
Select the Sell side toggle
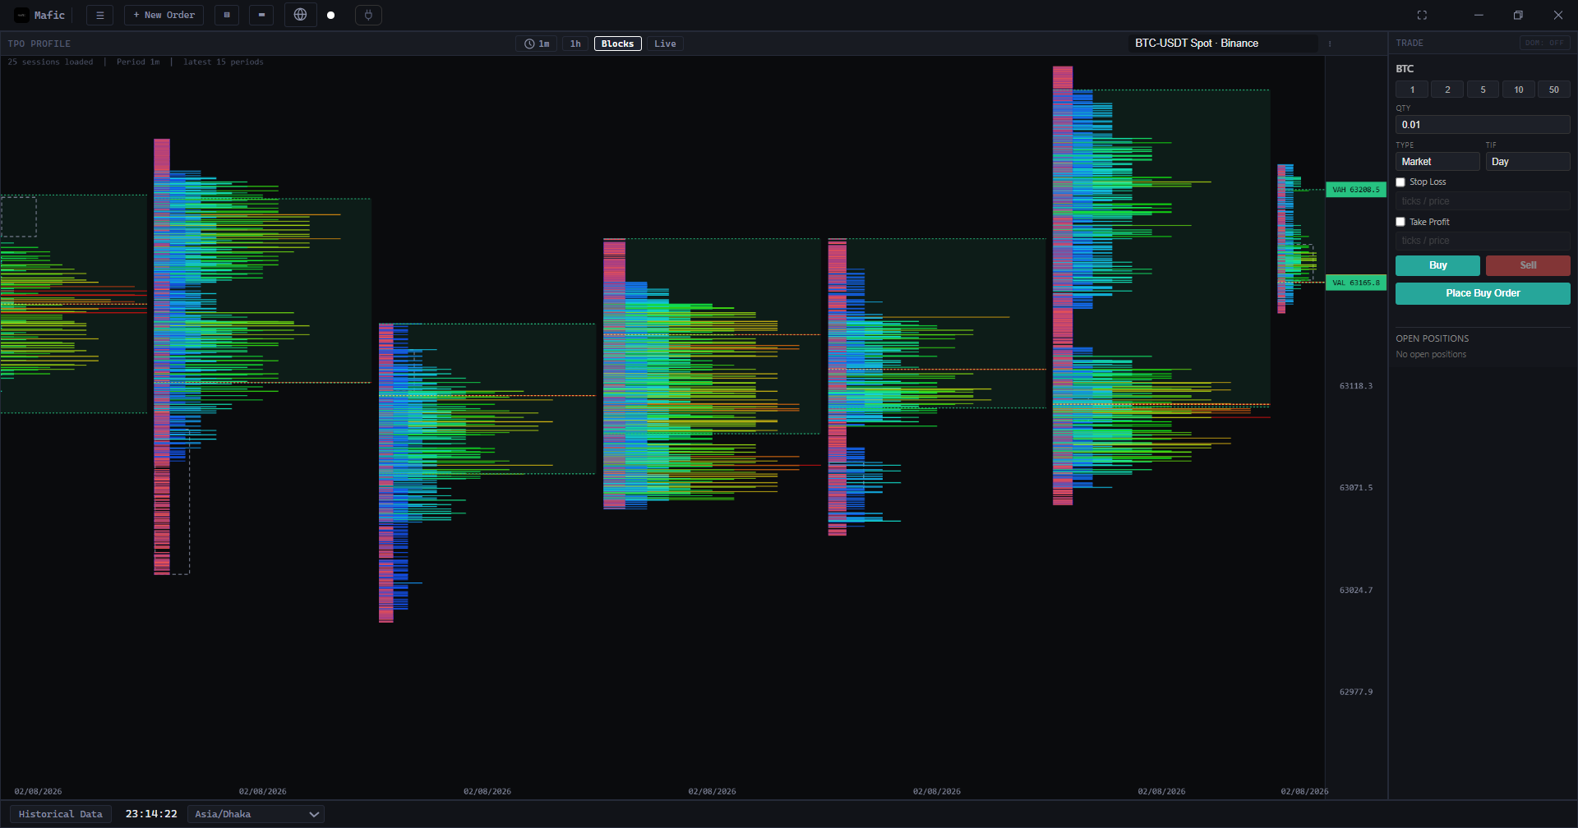(x=1528, y=265)
